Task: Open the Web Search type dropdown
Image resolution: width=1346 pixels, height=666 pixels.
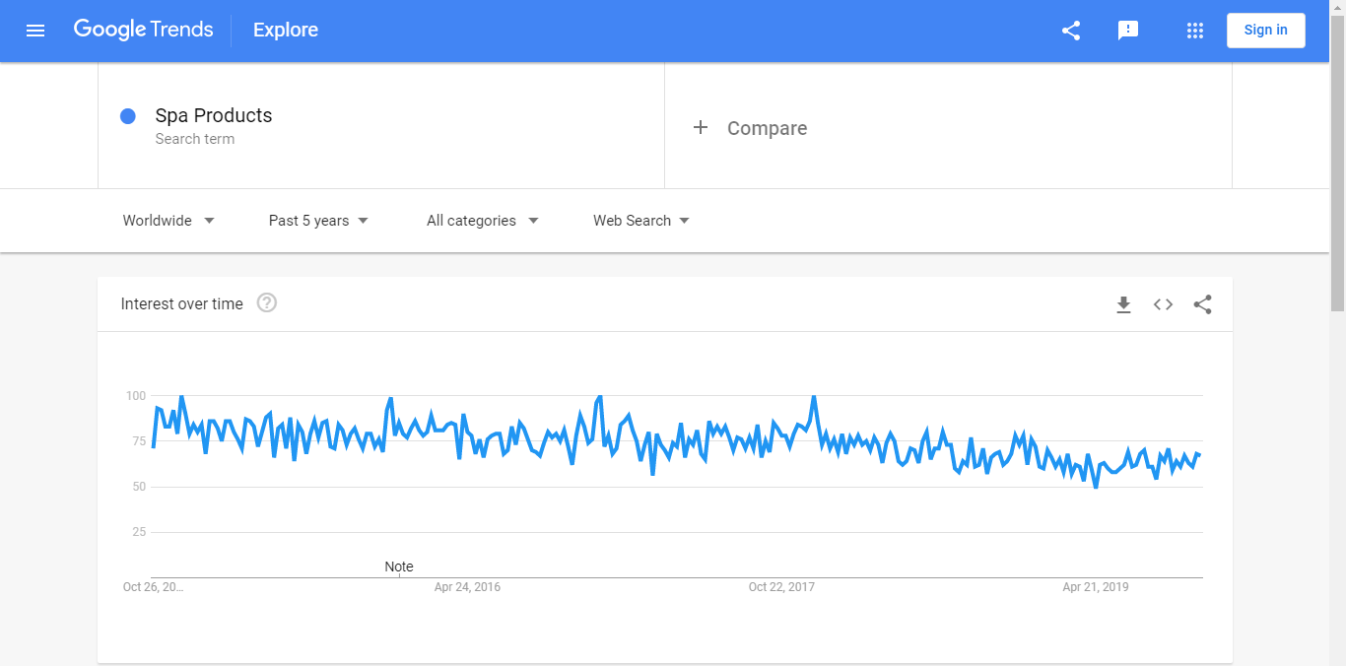Action: (x=640, y=221)
